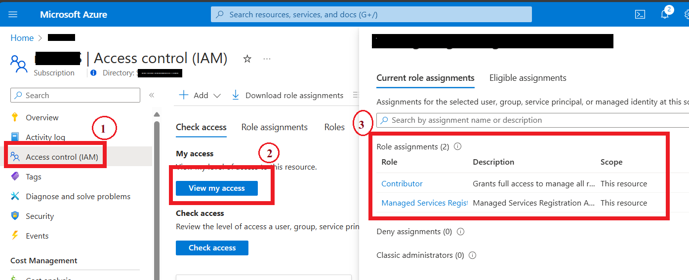The height and width of the screenshot is (280, 689).
Task: Open the hamburger portal menu
Action: pos(13,14)
